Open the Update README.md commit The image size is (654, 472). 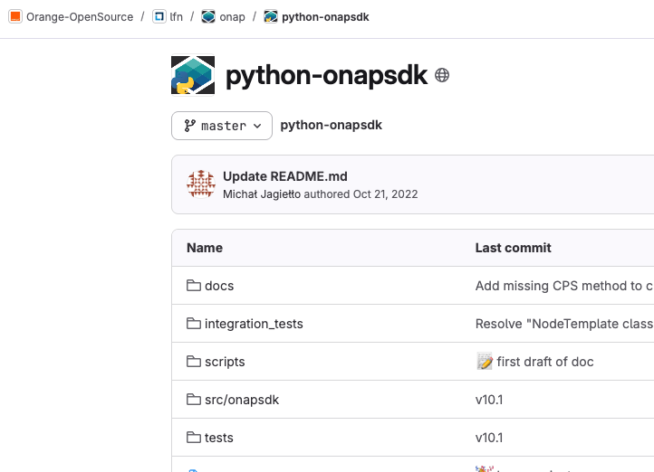tap(284, 176)
